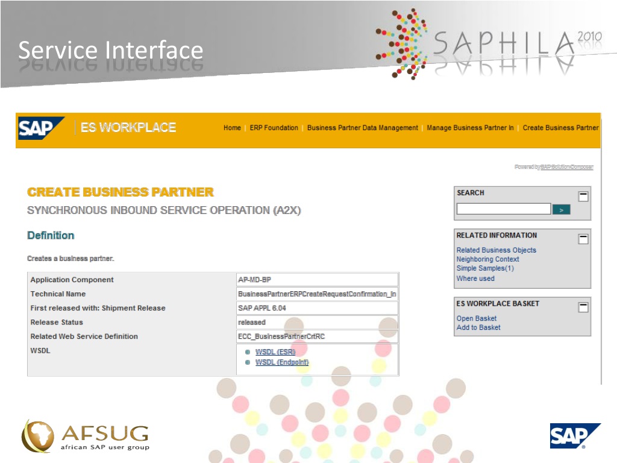This screenshot has height=463, width=617.
Task: Click in the search text field
Action: click(x=504, y=209)
